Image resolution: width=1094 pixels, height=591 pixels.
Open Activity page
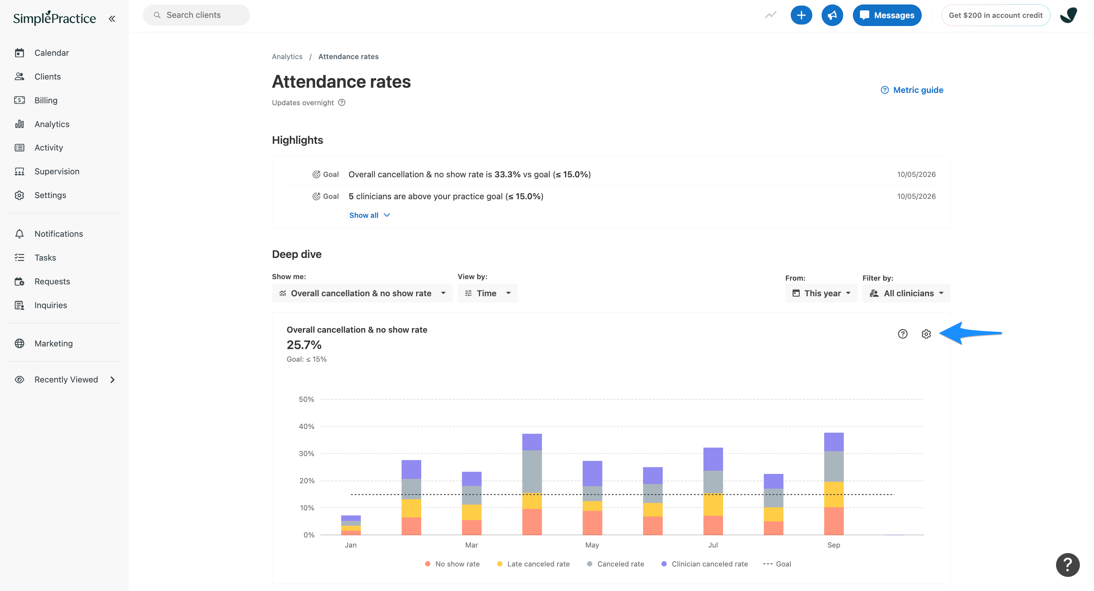[x=48, y=148]
